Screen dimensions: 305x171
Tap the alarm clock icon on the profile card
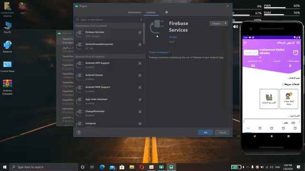[x=295, y=53]
